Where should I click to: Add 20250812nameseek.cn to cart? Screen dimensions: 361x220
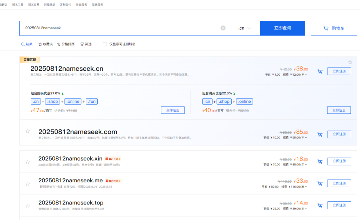(x=320, y=71)
